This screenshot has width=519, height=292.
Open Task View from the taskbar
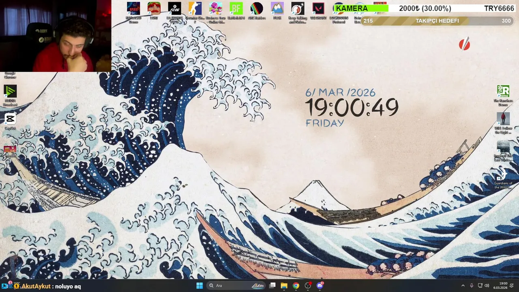coord(272,286)
